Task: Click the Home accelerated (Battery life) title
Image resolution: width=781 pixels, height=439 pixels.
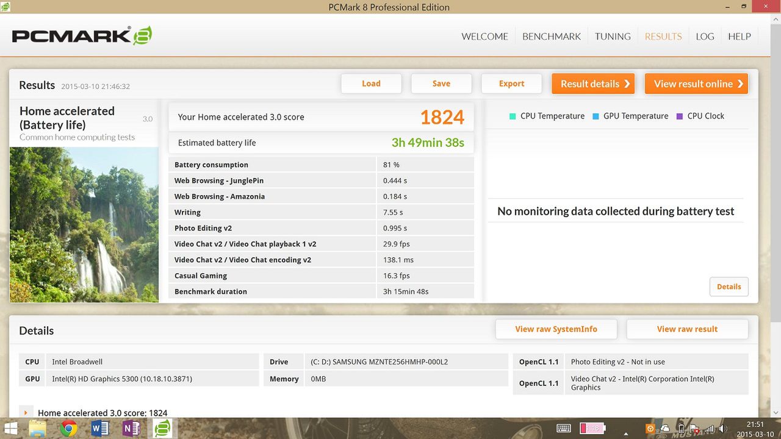Action: point(67,118)
